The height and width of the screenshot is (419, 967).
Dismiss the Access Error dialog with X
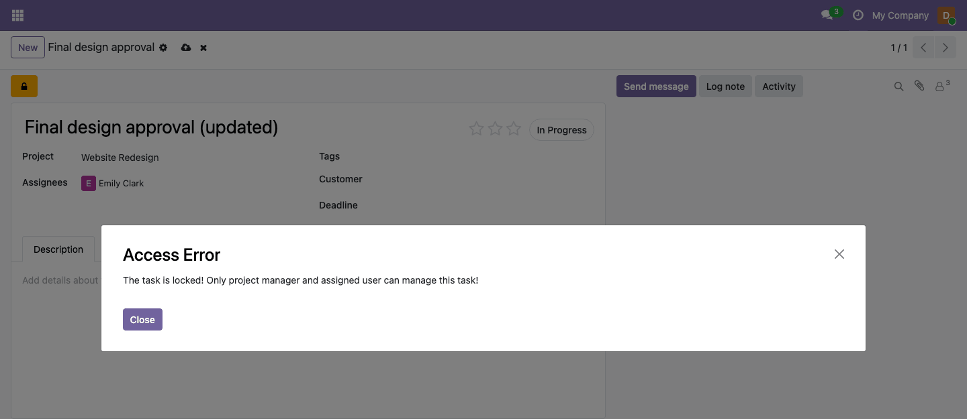coord(839,254)
